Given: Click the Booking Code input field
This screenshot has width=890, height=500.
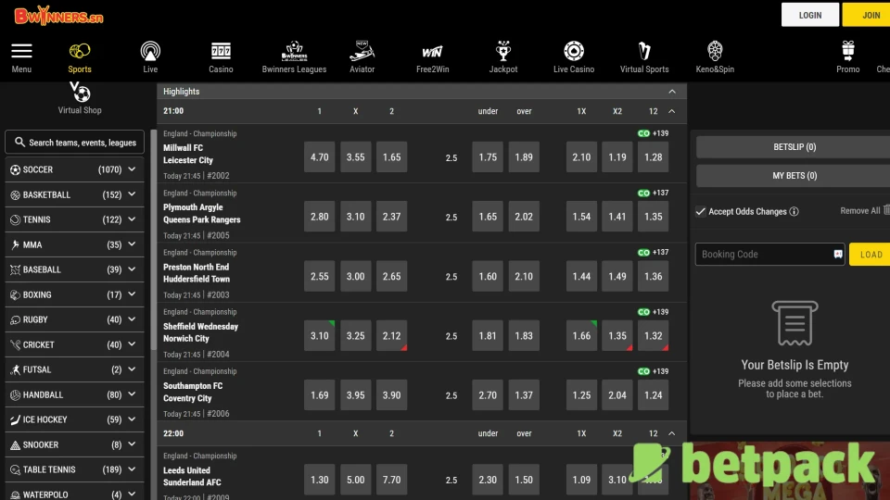Looking at the screenshot, I should [762, 254].
